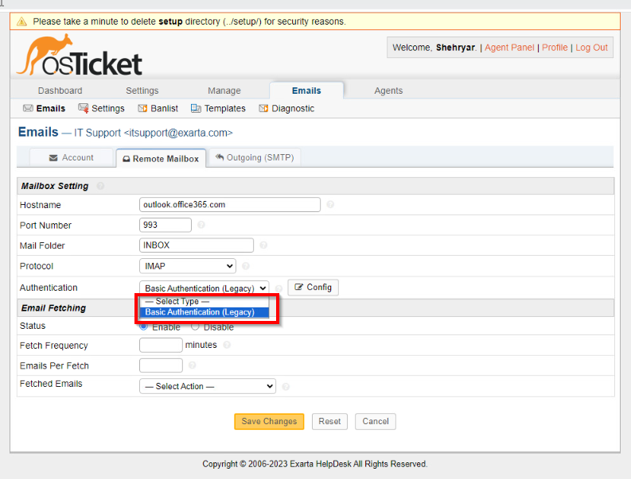Switch to the Outgoing (SMTP) tab
Viewport: 631px width, 479px height.
[255, 157]
